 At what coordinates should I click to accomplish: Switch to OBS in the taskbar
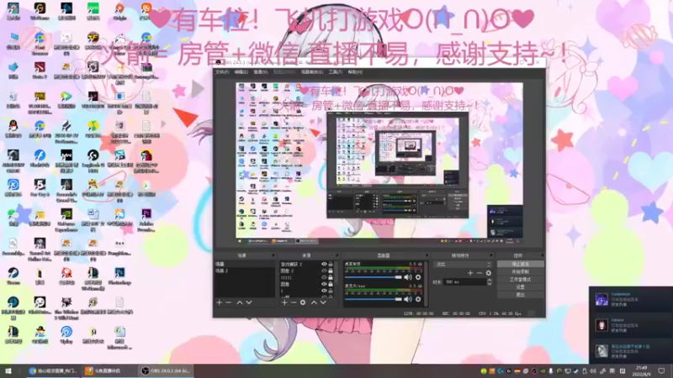pos(165,370)
